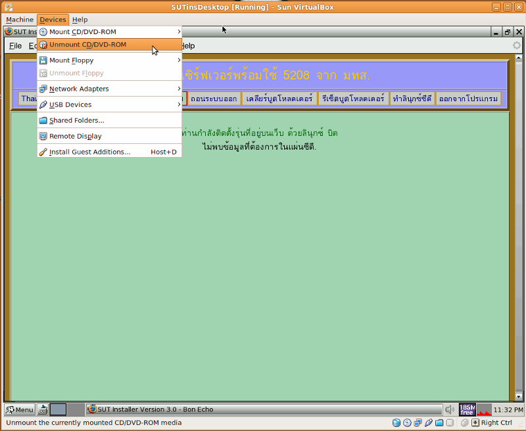Viewport: 526px width, 431px height.
Task: Click the Firefox icon in guest window title
Action: (x=9, y=32)
